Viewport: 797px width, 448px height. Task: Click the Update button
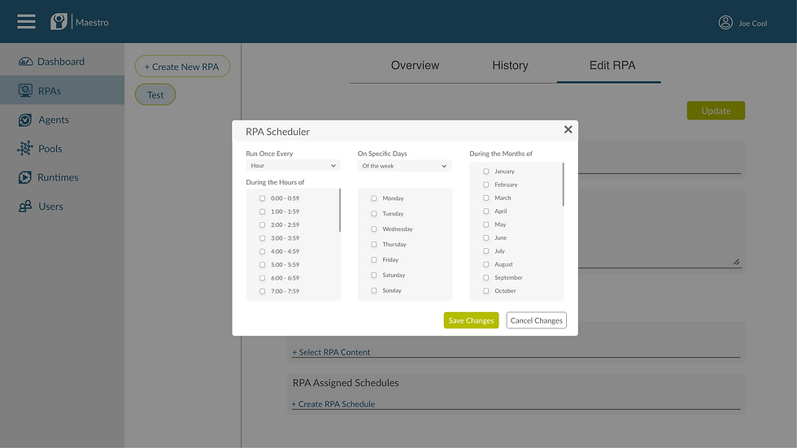tap(716, 111)
